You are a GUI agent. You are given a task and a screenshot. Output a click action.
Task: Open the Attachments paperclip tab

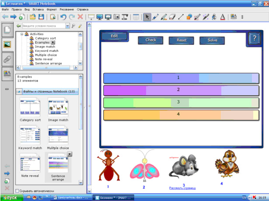click(x=7, y=59)
